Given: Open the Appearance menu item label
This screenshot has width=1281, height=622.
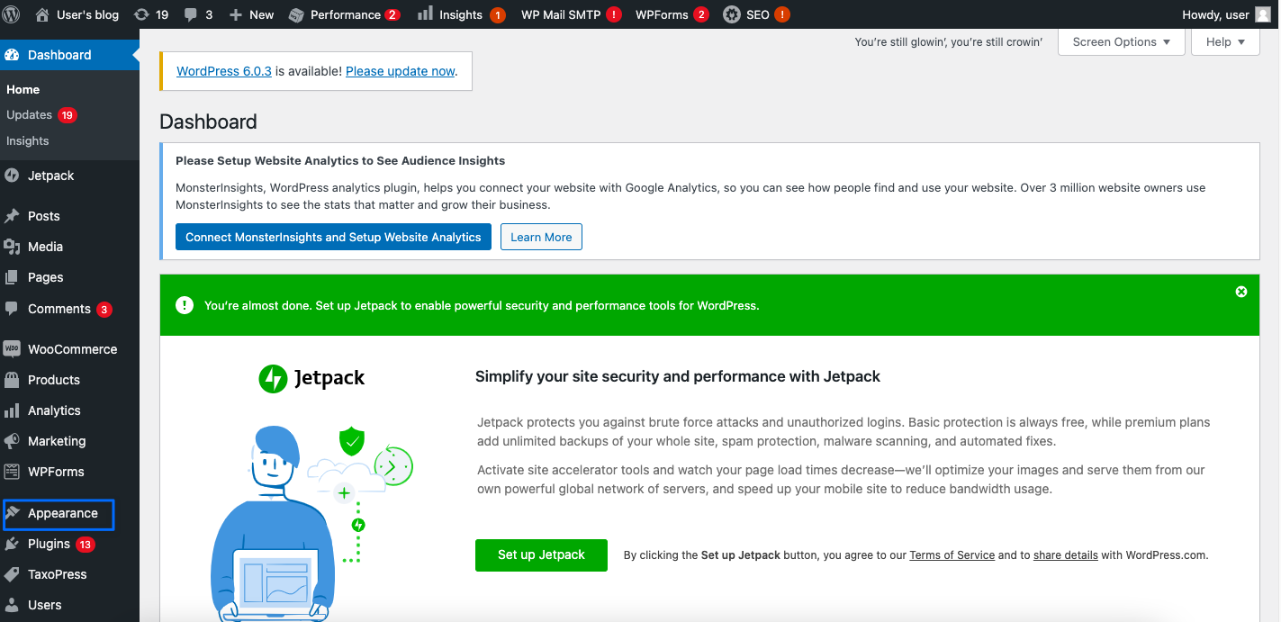Looking at the screenshot, I should [x=63, y=513].
